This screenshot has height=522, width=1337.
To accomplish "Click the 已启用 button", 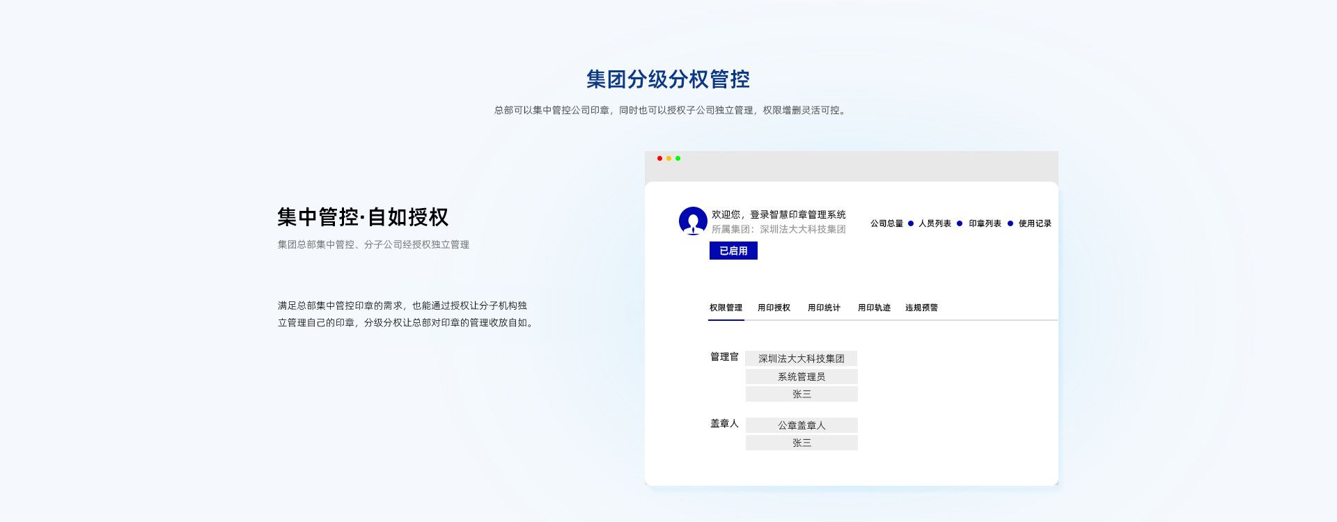I will pos(733,251).
